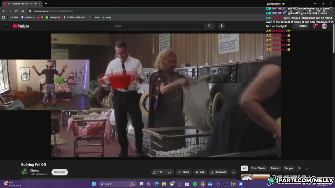Click the YouTube video player
Image resolution: width=335 pixels, height=188 pixels.
[166, 95]
